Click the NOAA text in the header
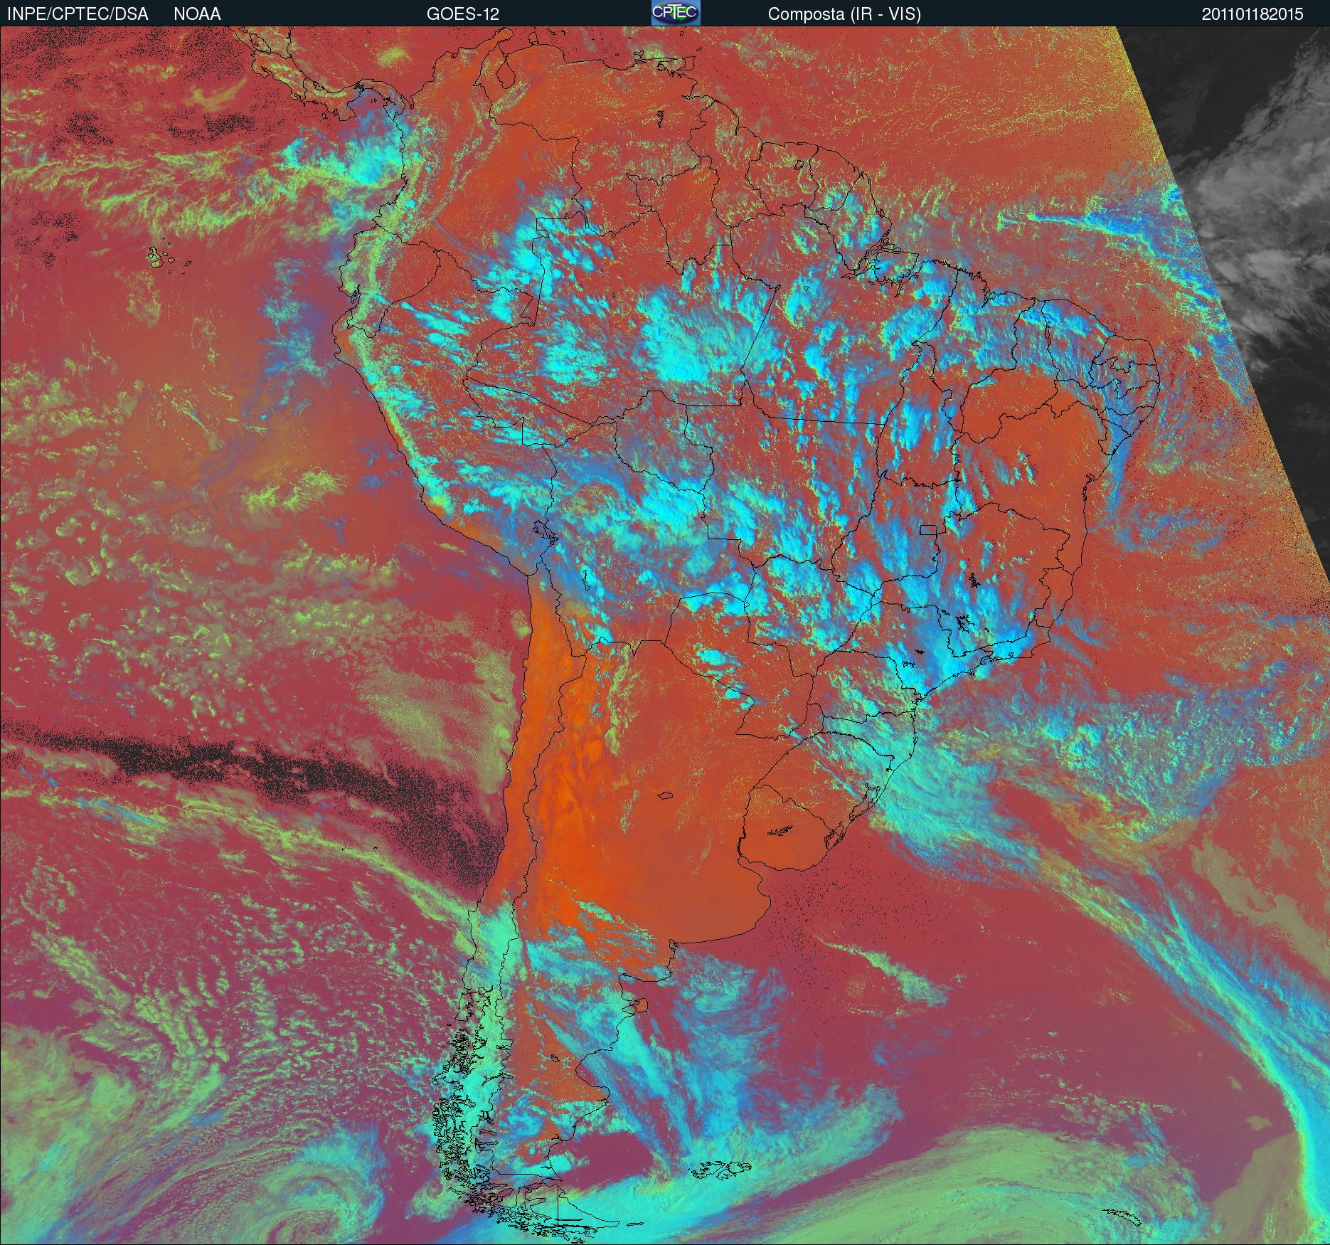The width and height of the screenshot is (1330, 1245). point(197,14)
